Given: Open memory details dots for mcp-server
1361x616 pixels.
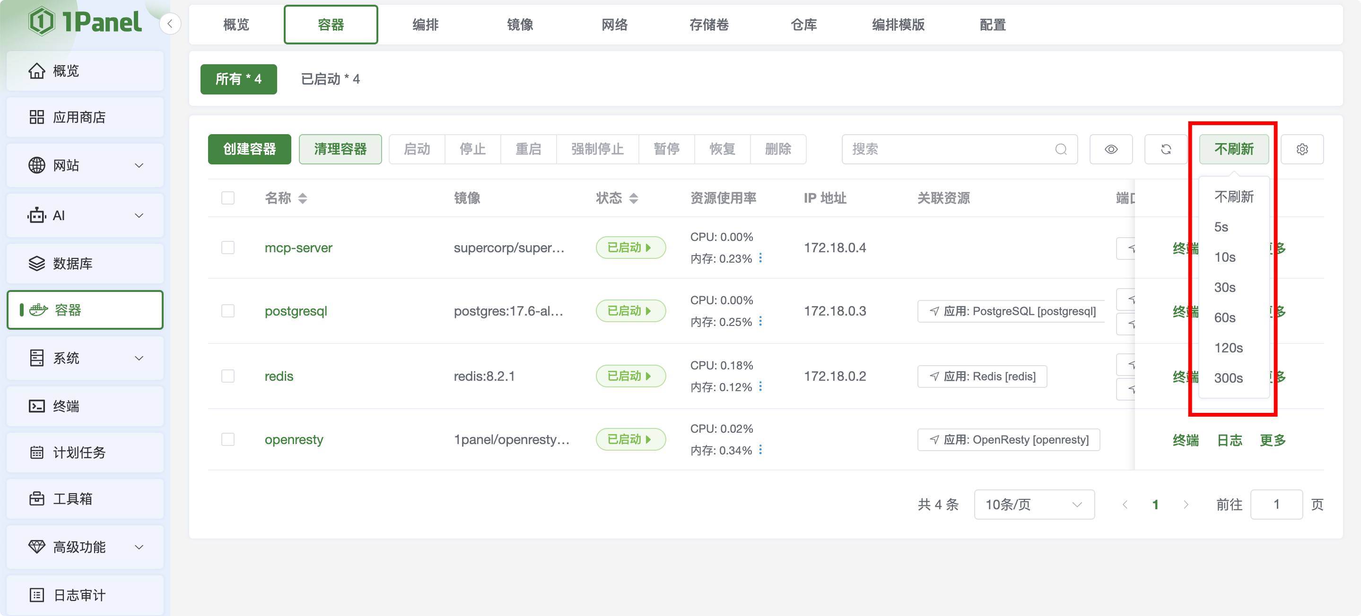Looking at the screenshot, I should pyautogui.click(x=760, y=258).
